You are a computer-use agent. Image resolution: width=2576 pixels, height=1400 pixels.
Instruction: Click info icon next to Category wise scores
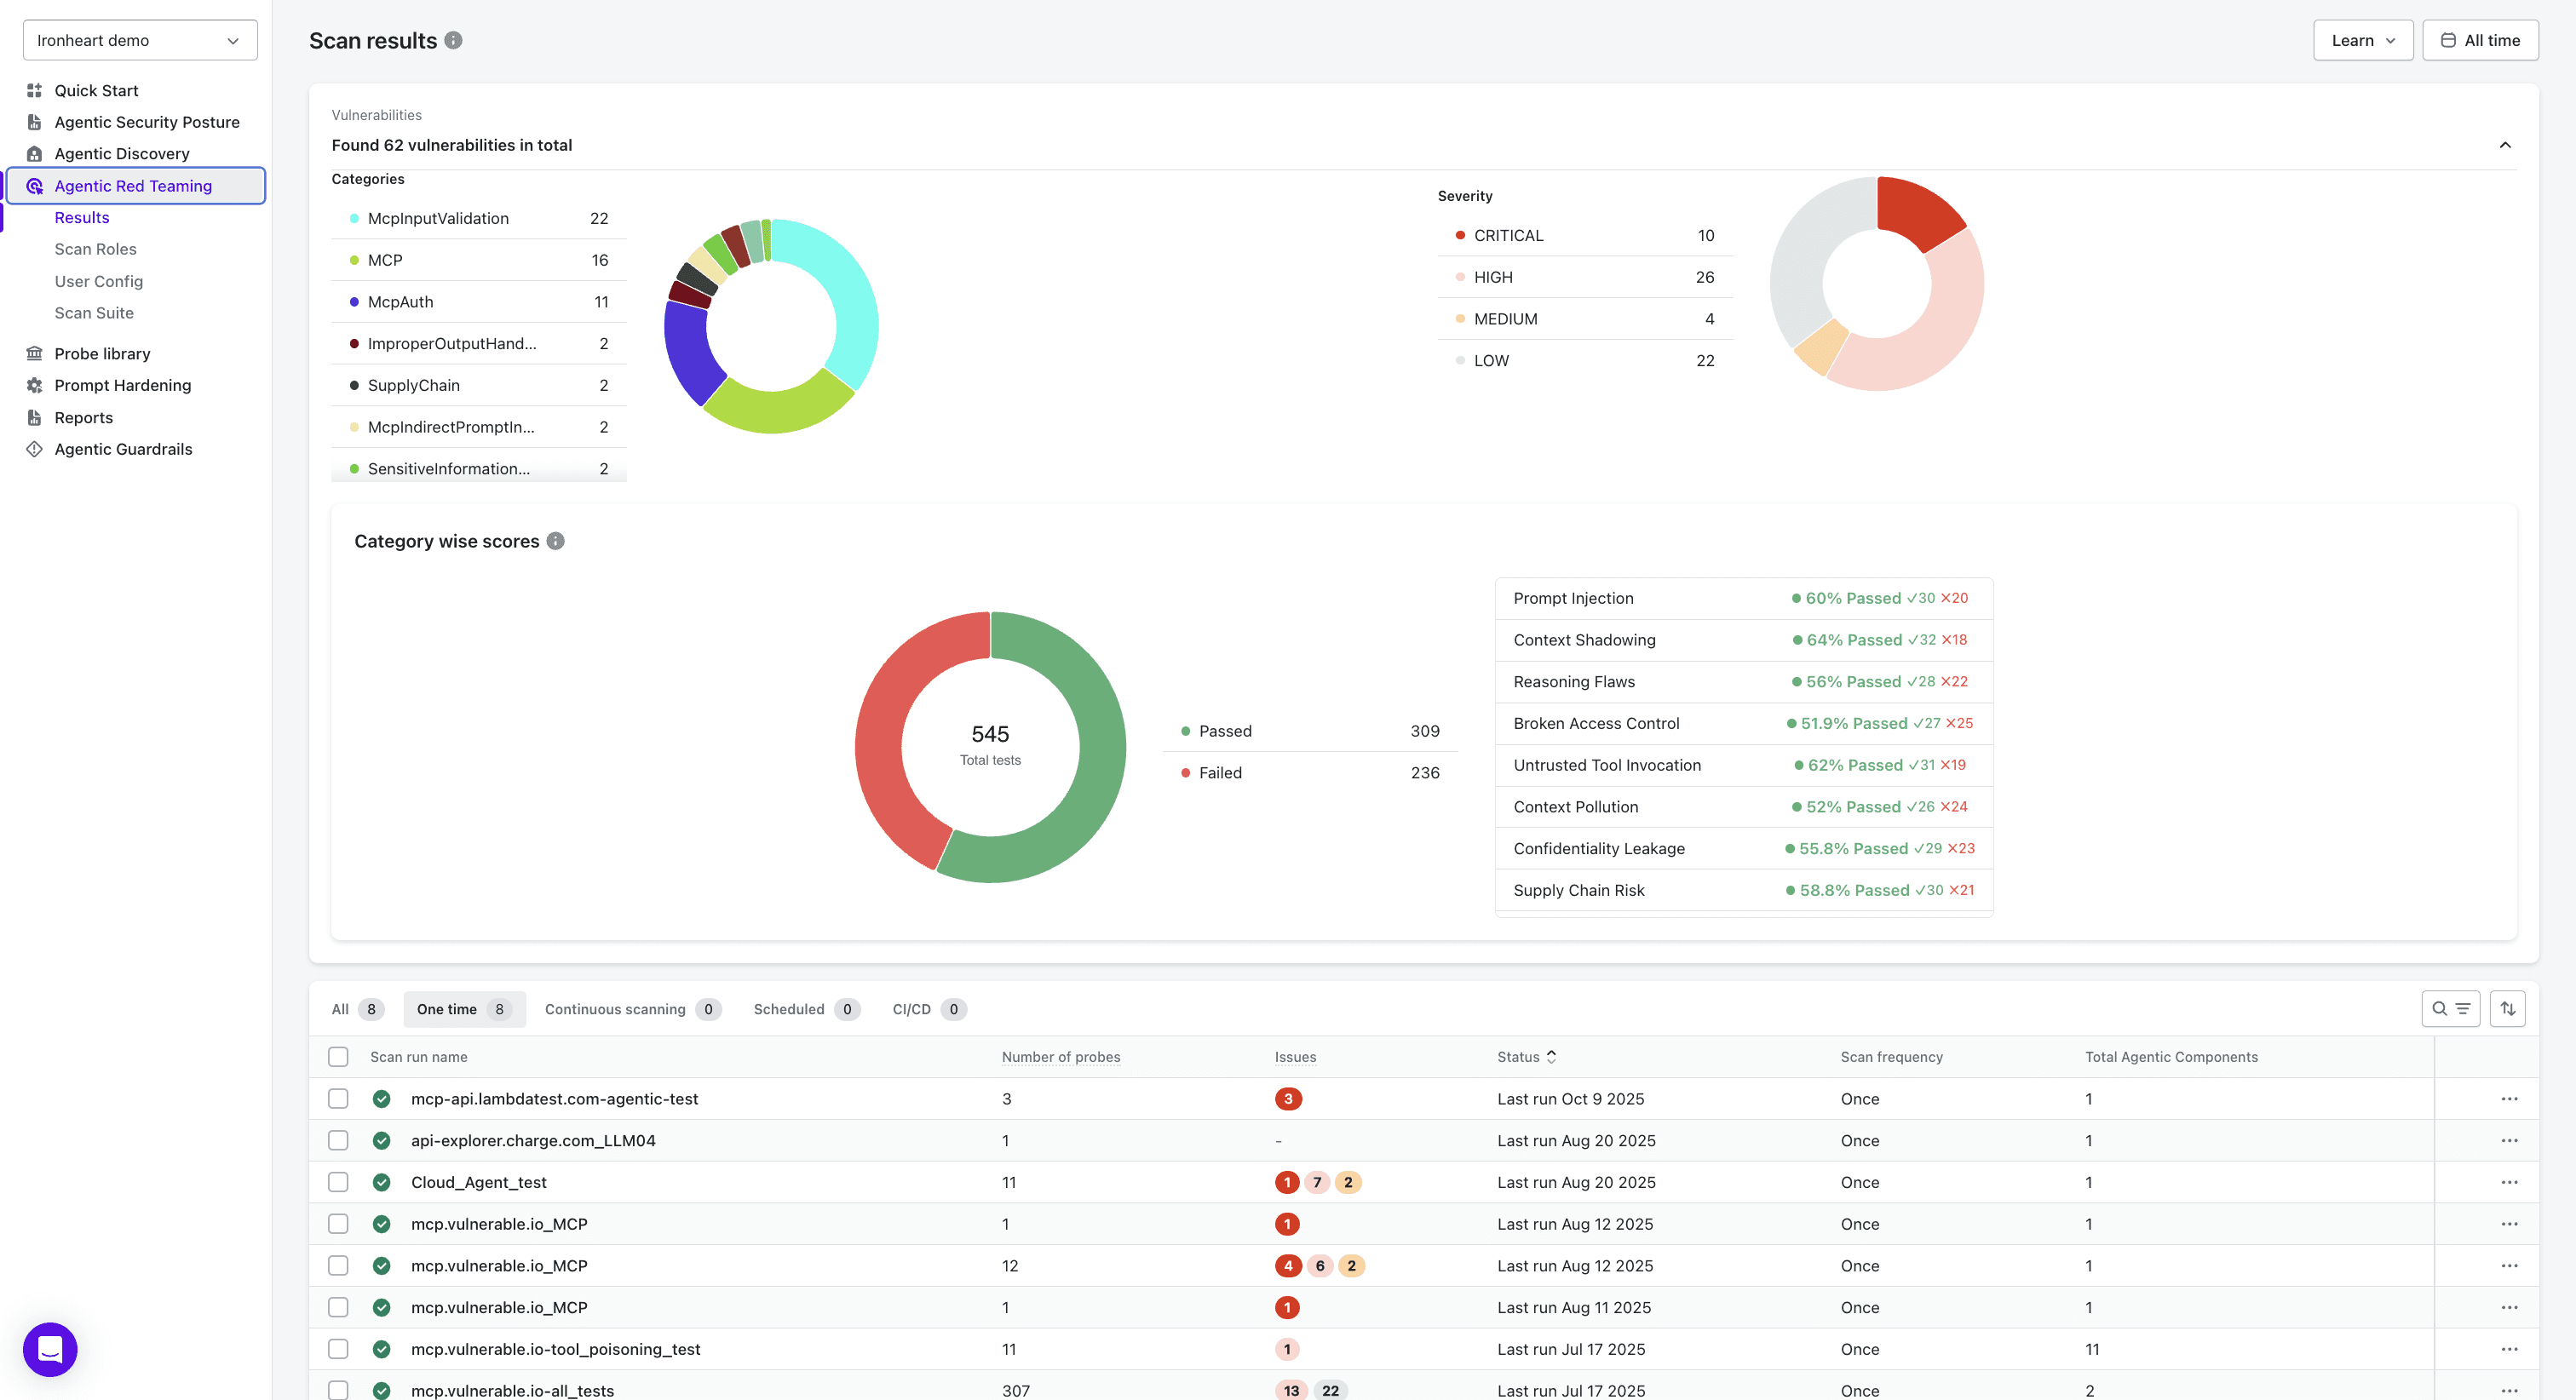(555, 541)
